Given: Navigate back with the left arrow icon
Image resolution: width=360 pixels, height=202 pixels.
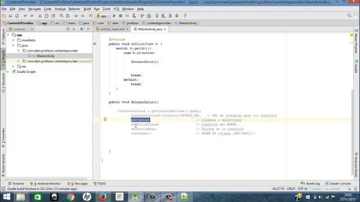Looking at the screenshot, I should (x=76, y=16).
